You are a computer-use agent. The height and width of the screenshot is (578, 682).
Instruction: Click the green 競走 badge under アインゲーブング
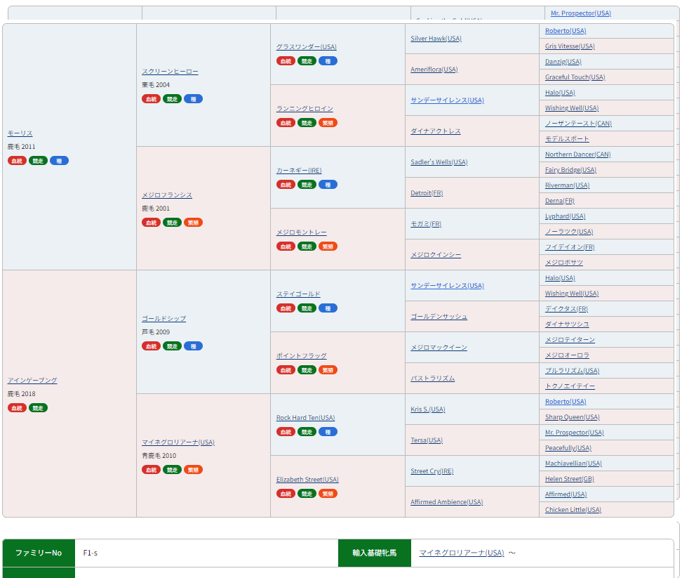pyautogui.click(x=38, y=408)
